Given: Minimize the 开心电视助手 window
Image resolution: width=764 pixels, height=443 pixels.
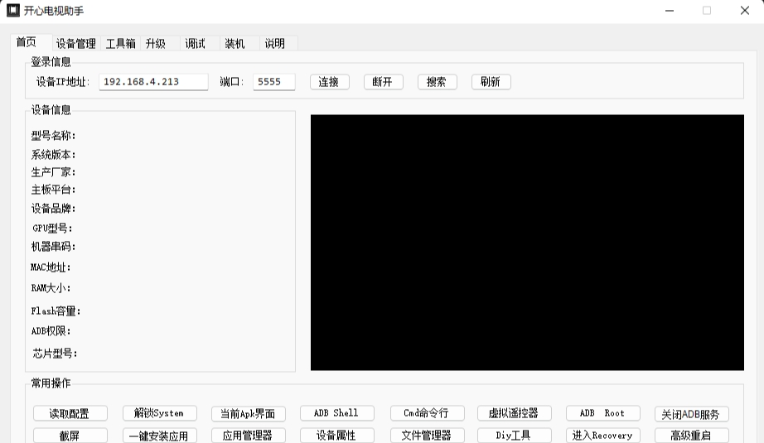Looking at the screenshot, I should pos(670,10).
